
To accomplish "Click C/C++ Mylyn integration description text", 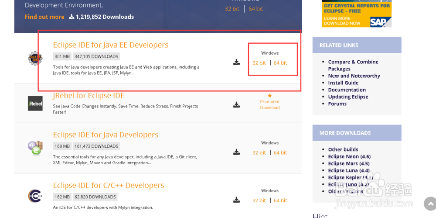I will tap(103, 208).
